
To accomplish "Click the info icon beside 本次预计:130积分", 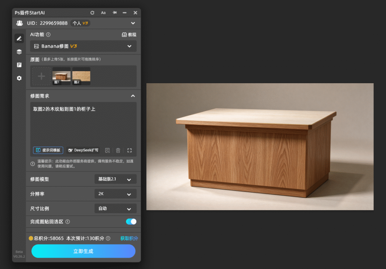I will 108,238.
